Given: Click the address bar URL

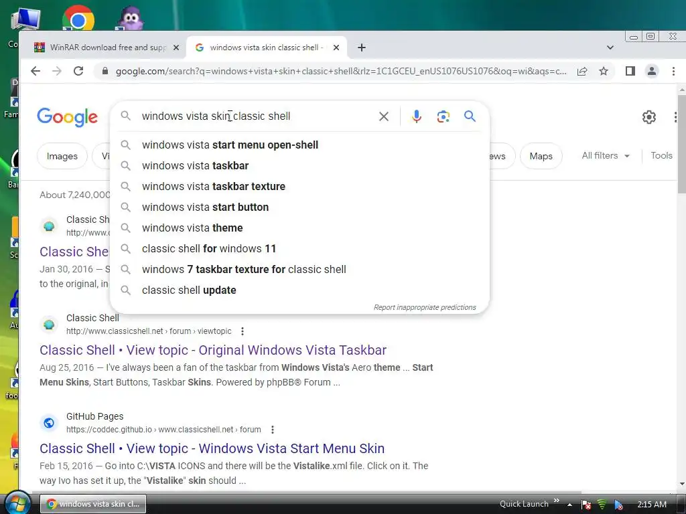Looking at the screenshot, I should pyautogui.click(x=341, y=71).
